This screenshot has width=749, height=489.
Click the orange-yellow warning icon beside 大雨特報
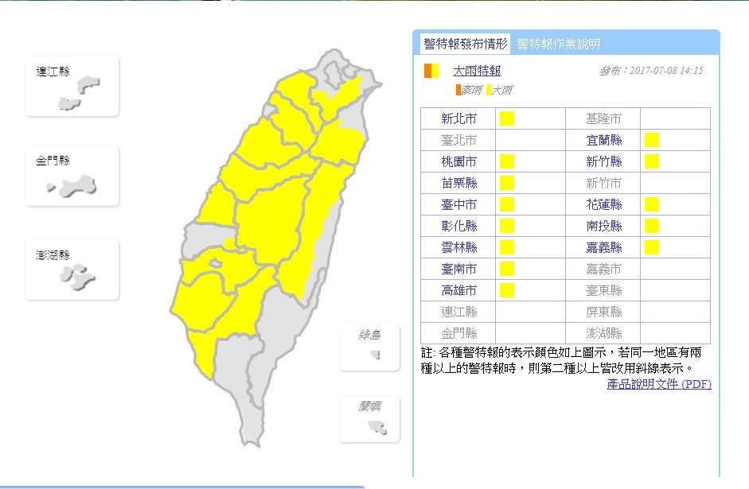[x=431, y=71]
